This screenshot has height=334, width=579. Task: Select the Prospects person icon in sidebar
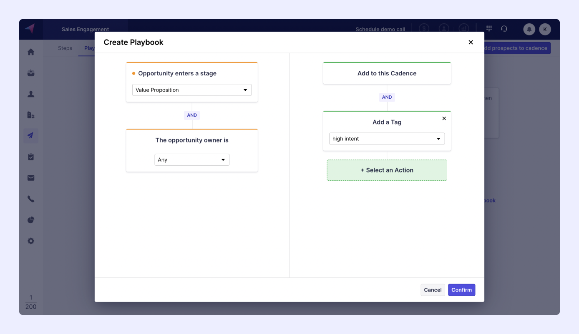[30, 94]
